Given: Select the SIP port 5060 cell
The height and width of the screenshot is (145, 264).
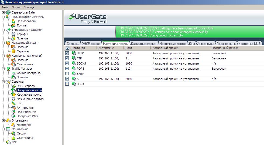Looking at the screenshot, I should click(129, 79).
